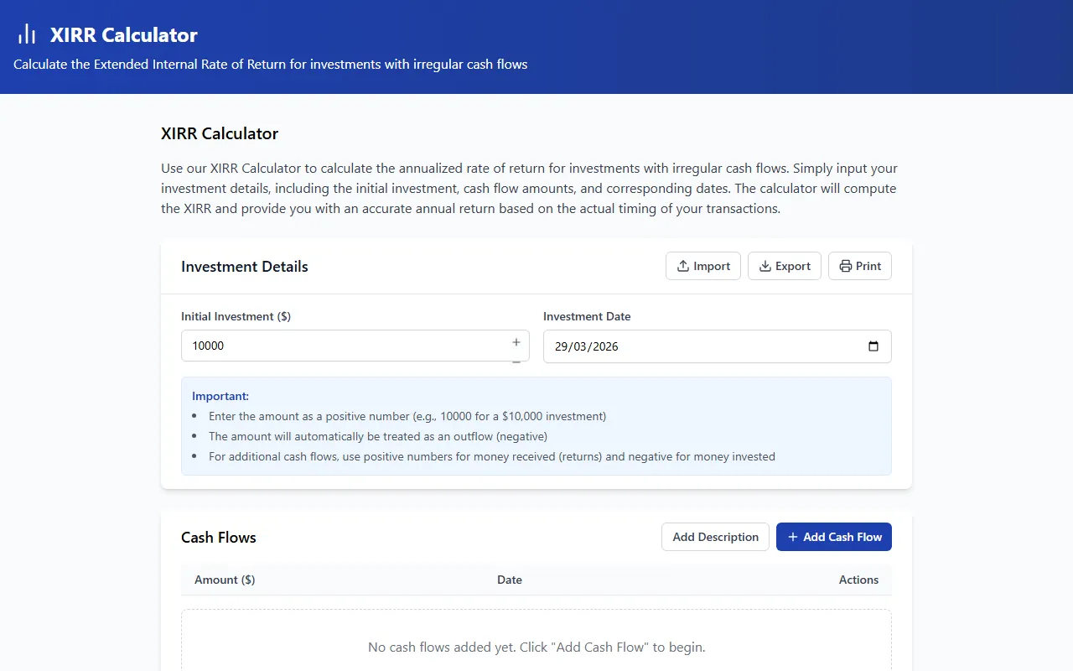The width and height of the screenshot is (1073, 671).
Task: Click the upload icon on the Import button
Action: point(683,266)
